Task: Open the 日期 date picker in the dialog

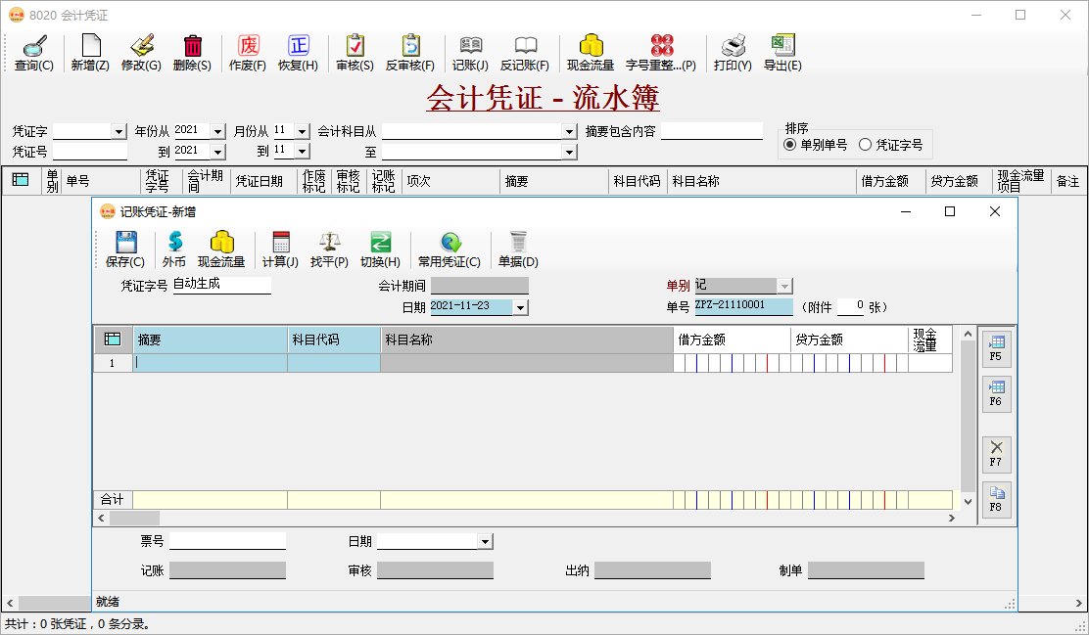Action: pyautogui.click(x=521, y=306)
